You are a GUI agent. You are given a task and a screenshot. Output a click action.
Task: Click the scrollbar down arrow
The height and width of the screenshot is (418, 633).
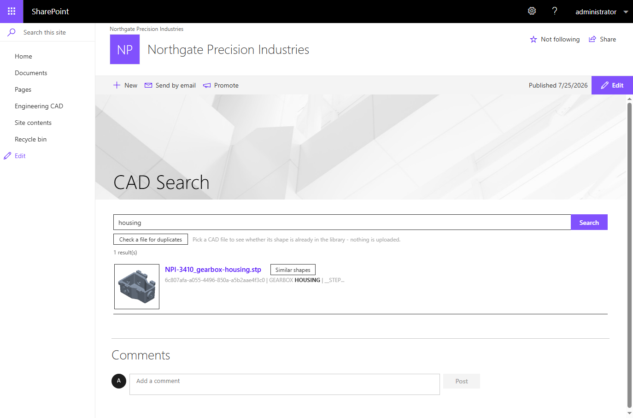[630, 413]
